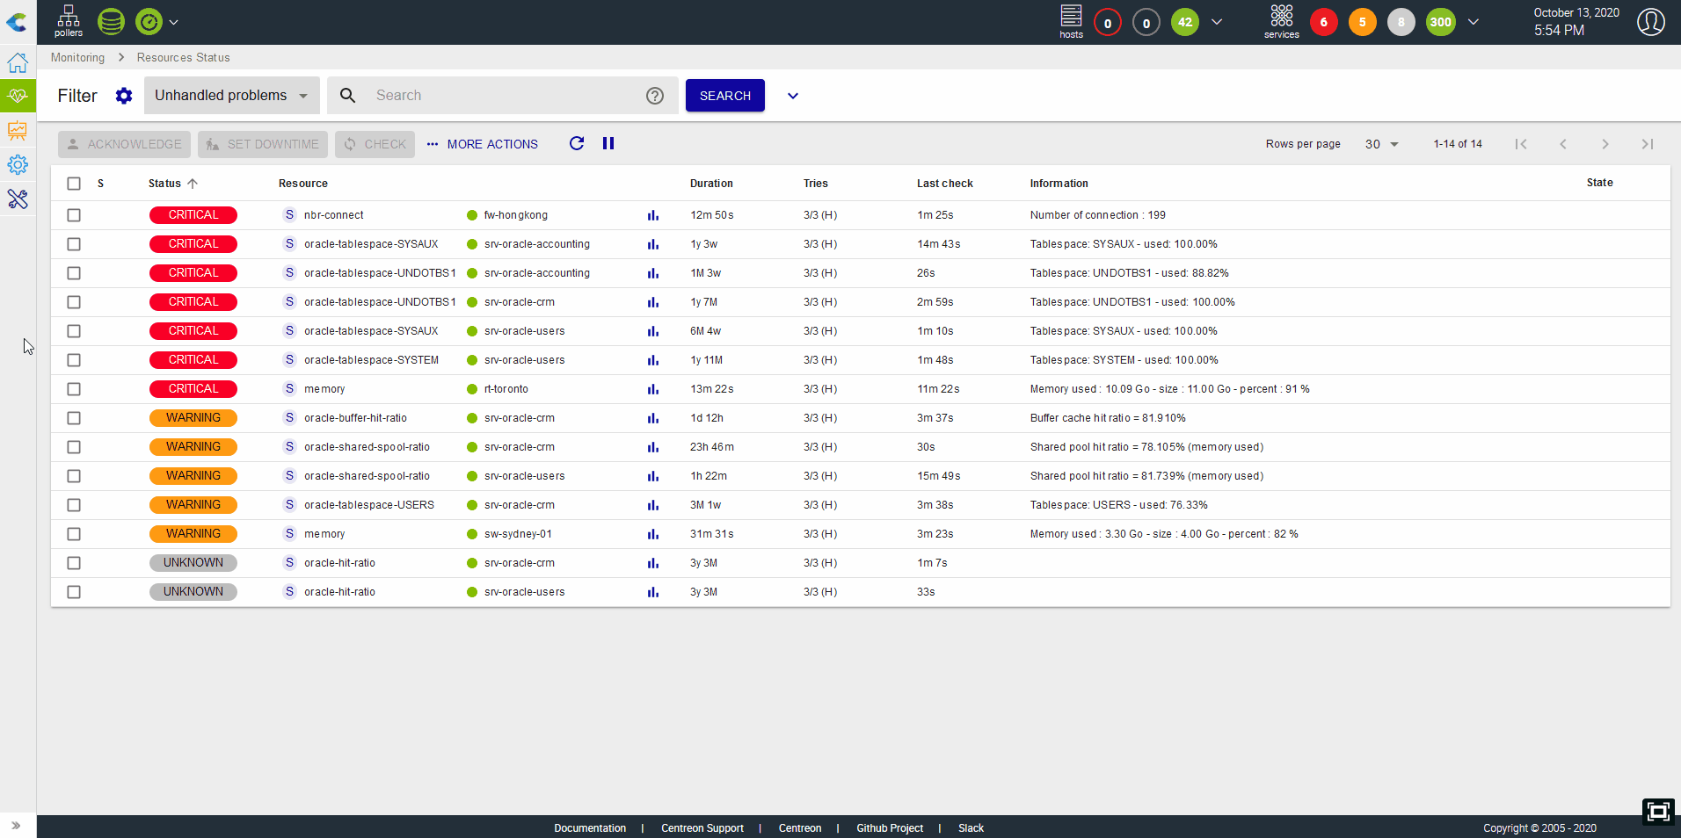Screen dimensions: 1681x838
Task: Open the Unhandled problems filter dropdown
Action: pyautogui.click(x=231, y=95)
